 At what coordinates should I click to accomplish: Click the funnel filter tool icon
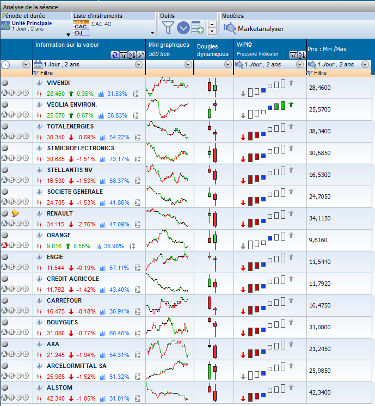[x=168, y=28]
